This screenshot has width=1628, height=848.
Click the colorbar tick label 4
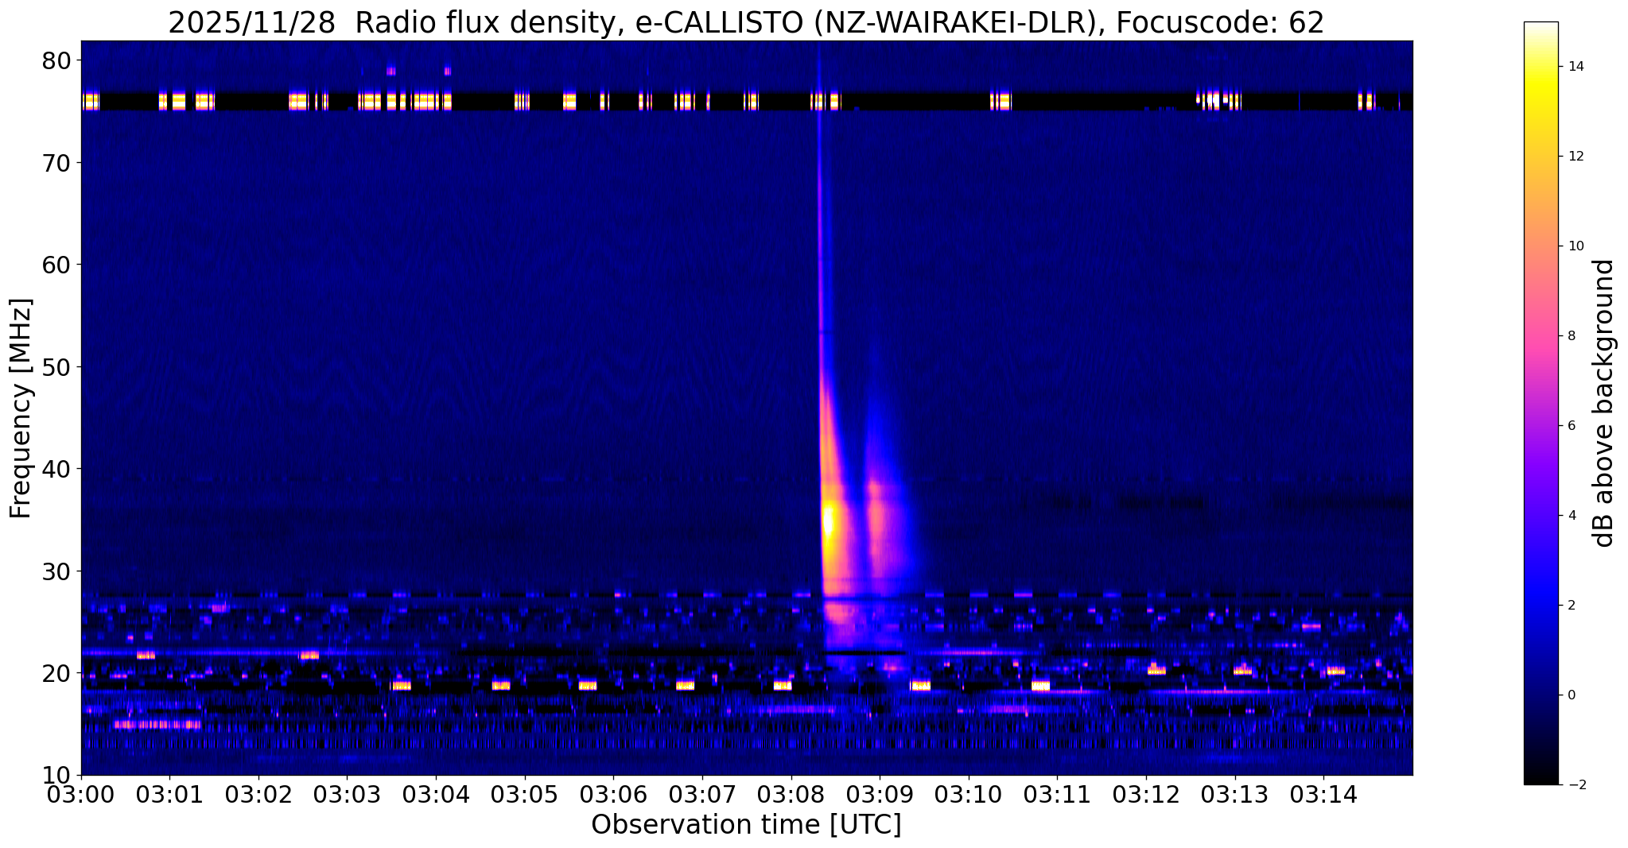(1571, 516)
